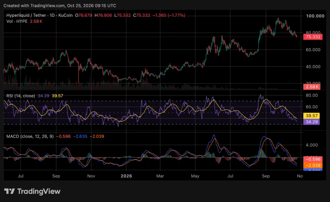Click the MACD (close, 12, 26, 9) label
330x202 pixels.
[x=30, y=136]
